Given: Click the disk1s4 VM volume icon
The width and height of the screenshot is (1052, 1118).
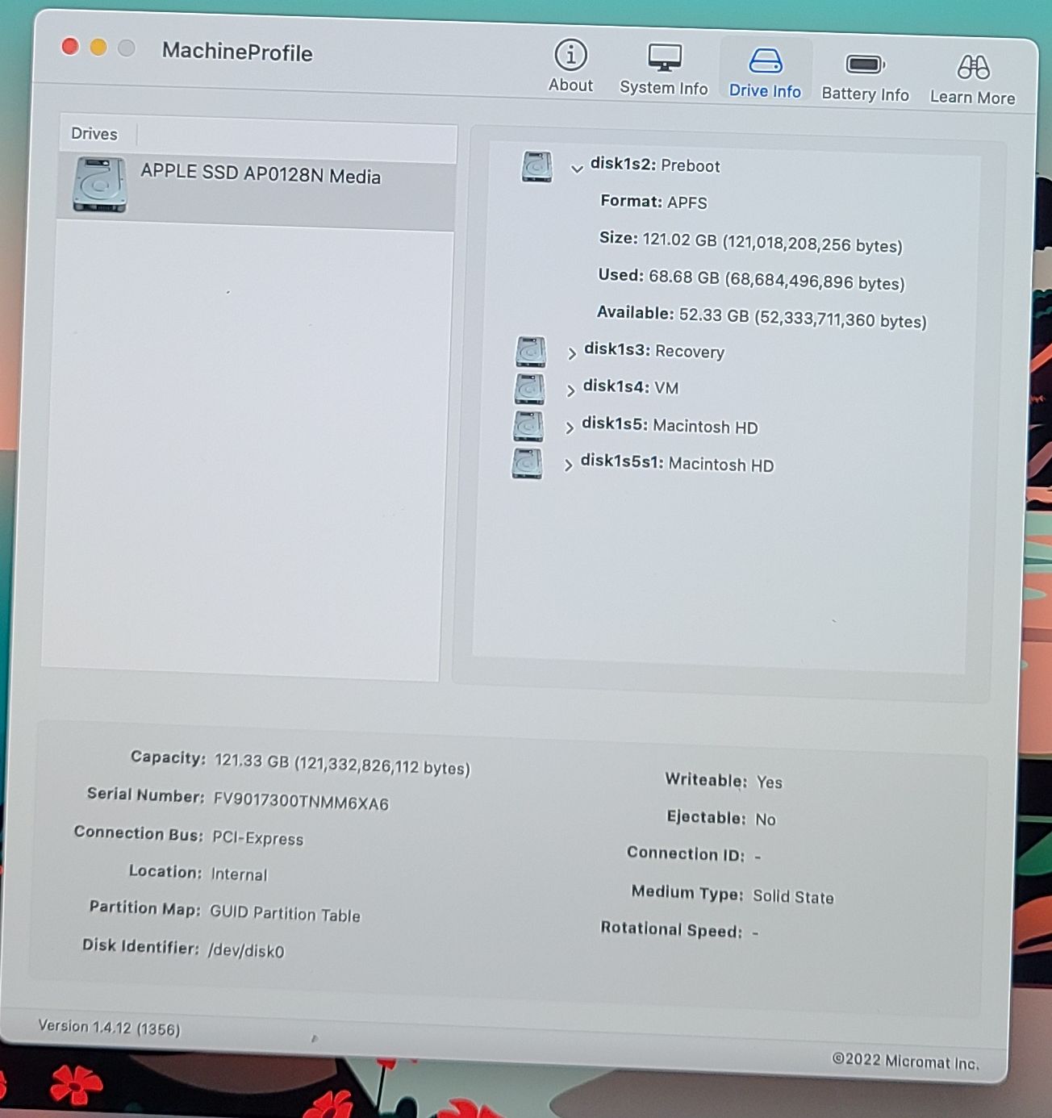Looking at the screenshot, I should tap(529, 389).
